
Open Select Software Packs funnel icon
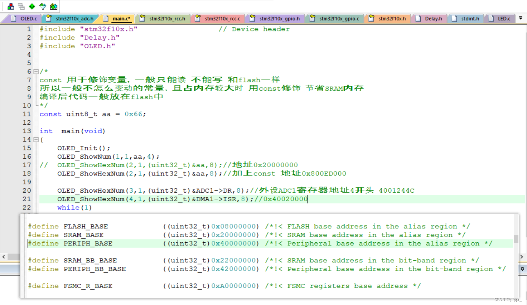click(42, 6)
